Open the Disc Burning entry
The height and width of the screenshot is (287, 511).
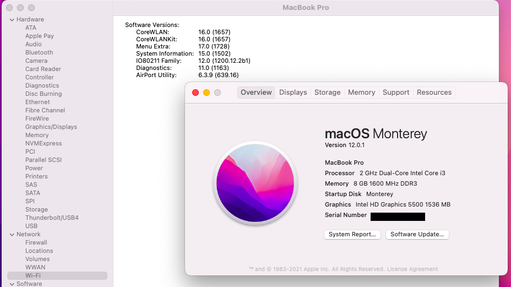click(x=44, y=94)
